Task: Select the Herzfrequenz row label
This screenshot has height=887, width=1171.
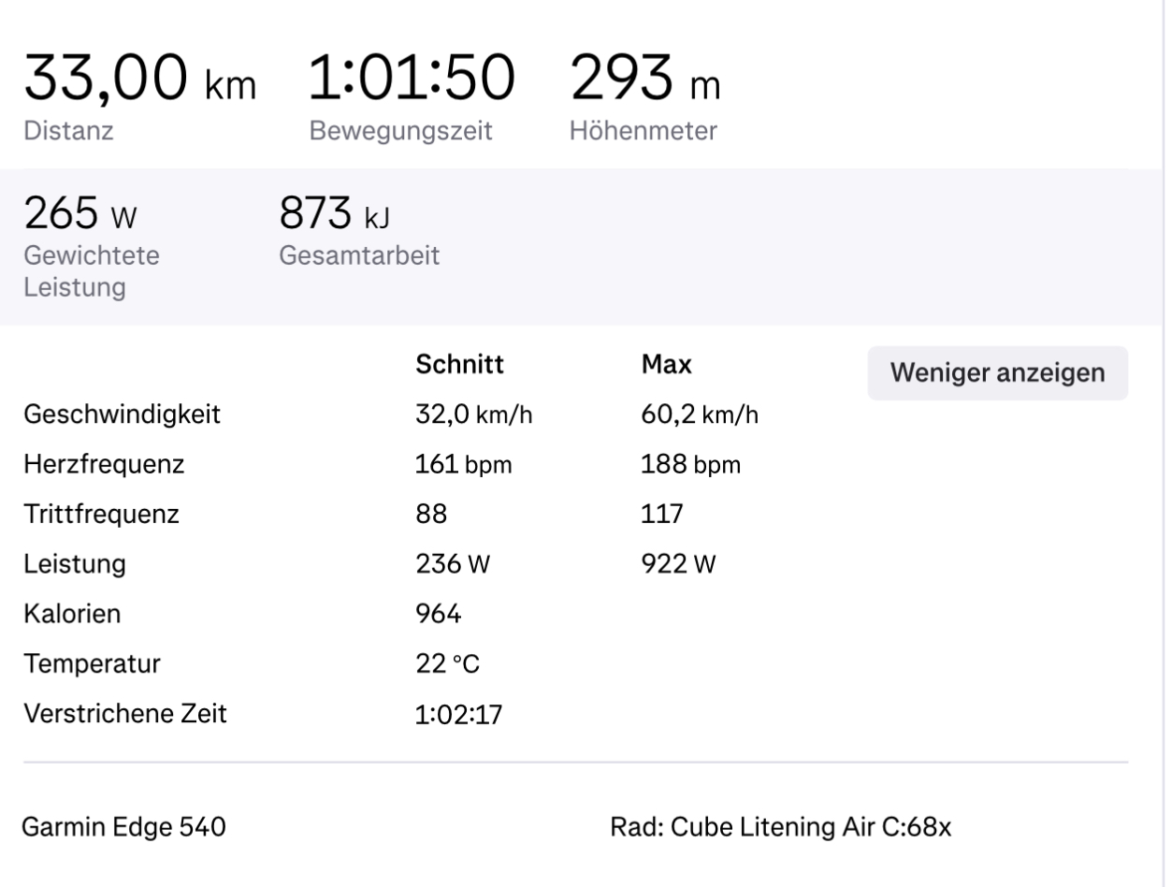Action: coord(103,465)
